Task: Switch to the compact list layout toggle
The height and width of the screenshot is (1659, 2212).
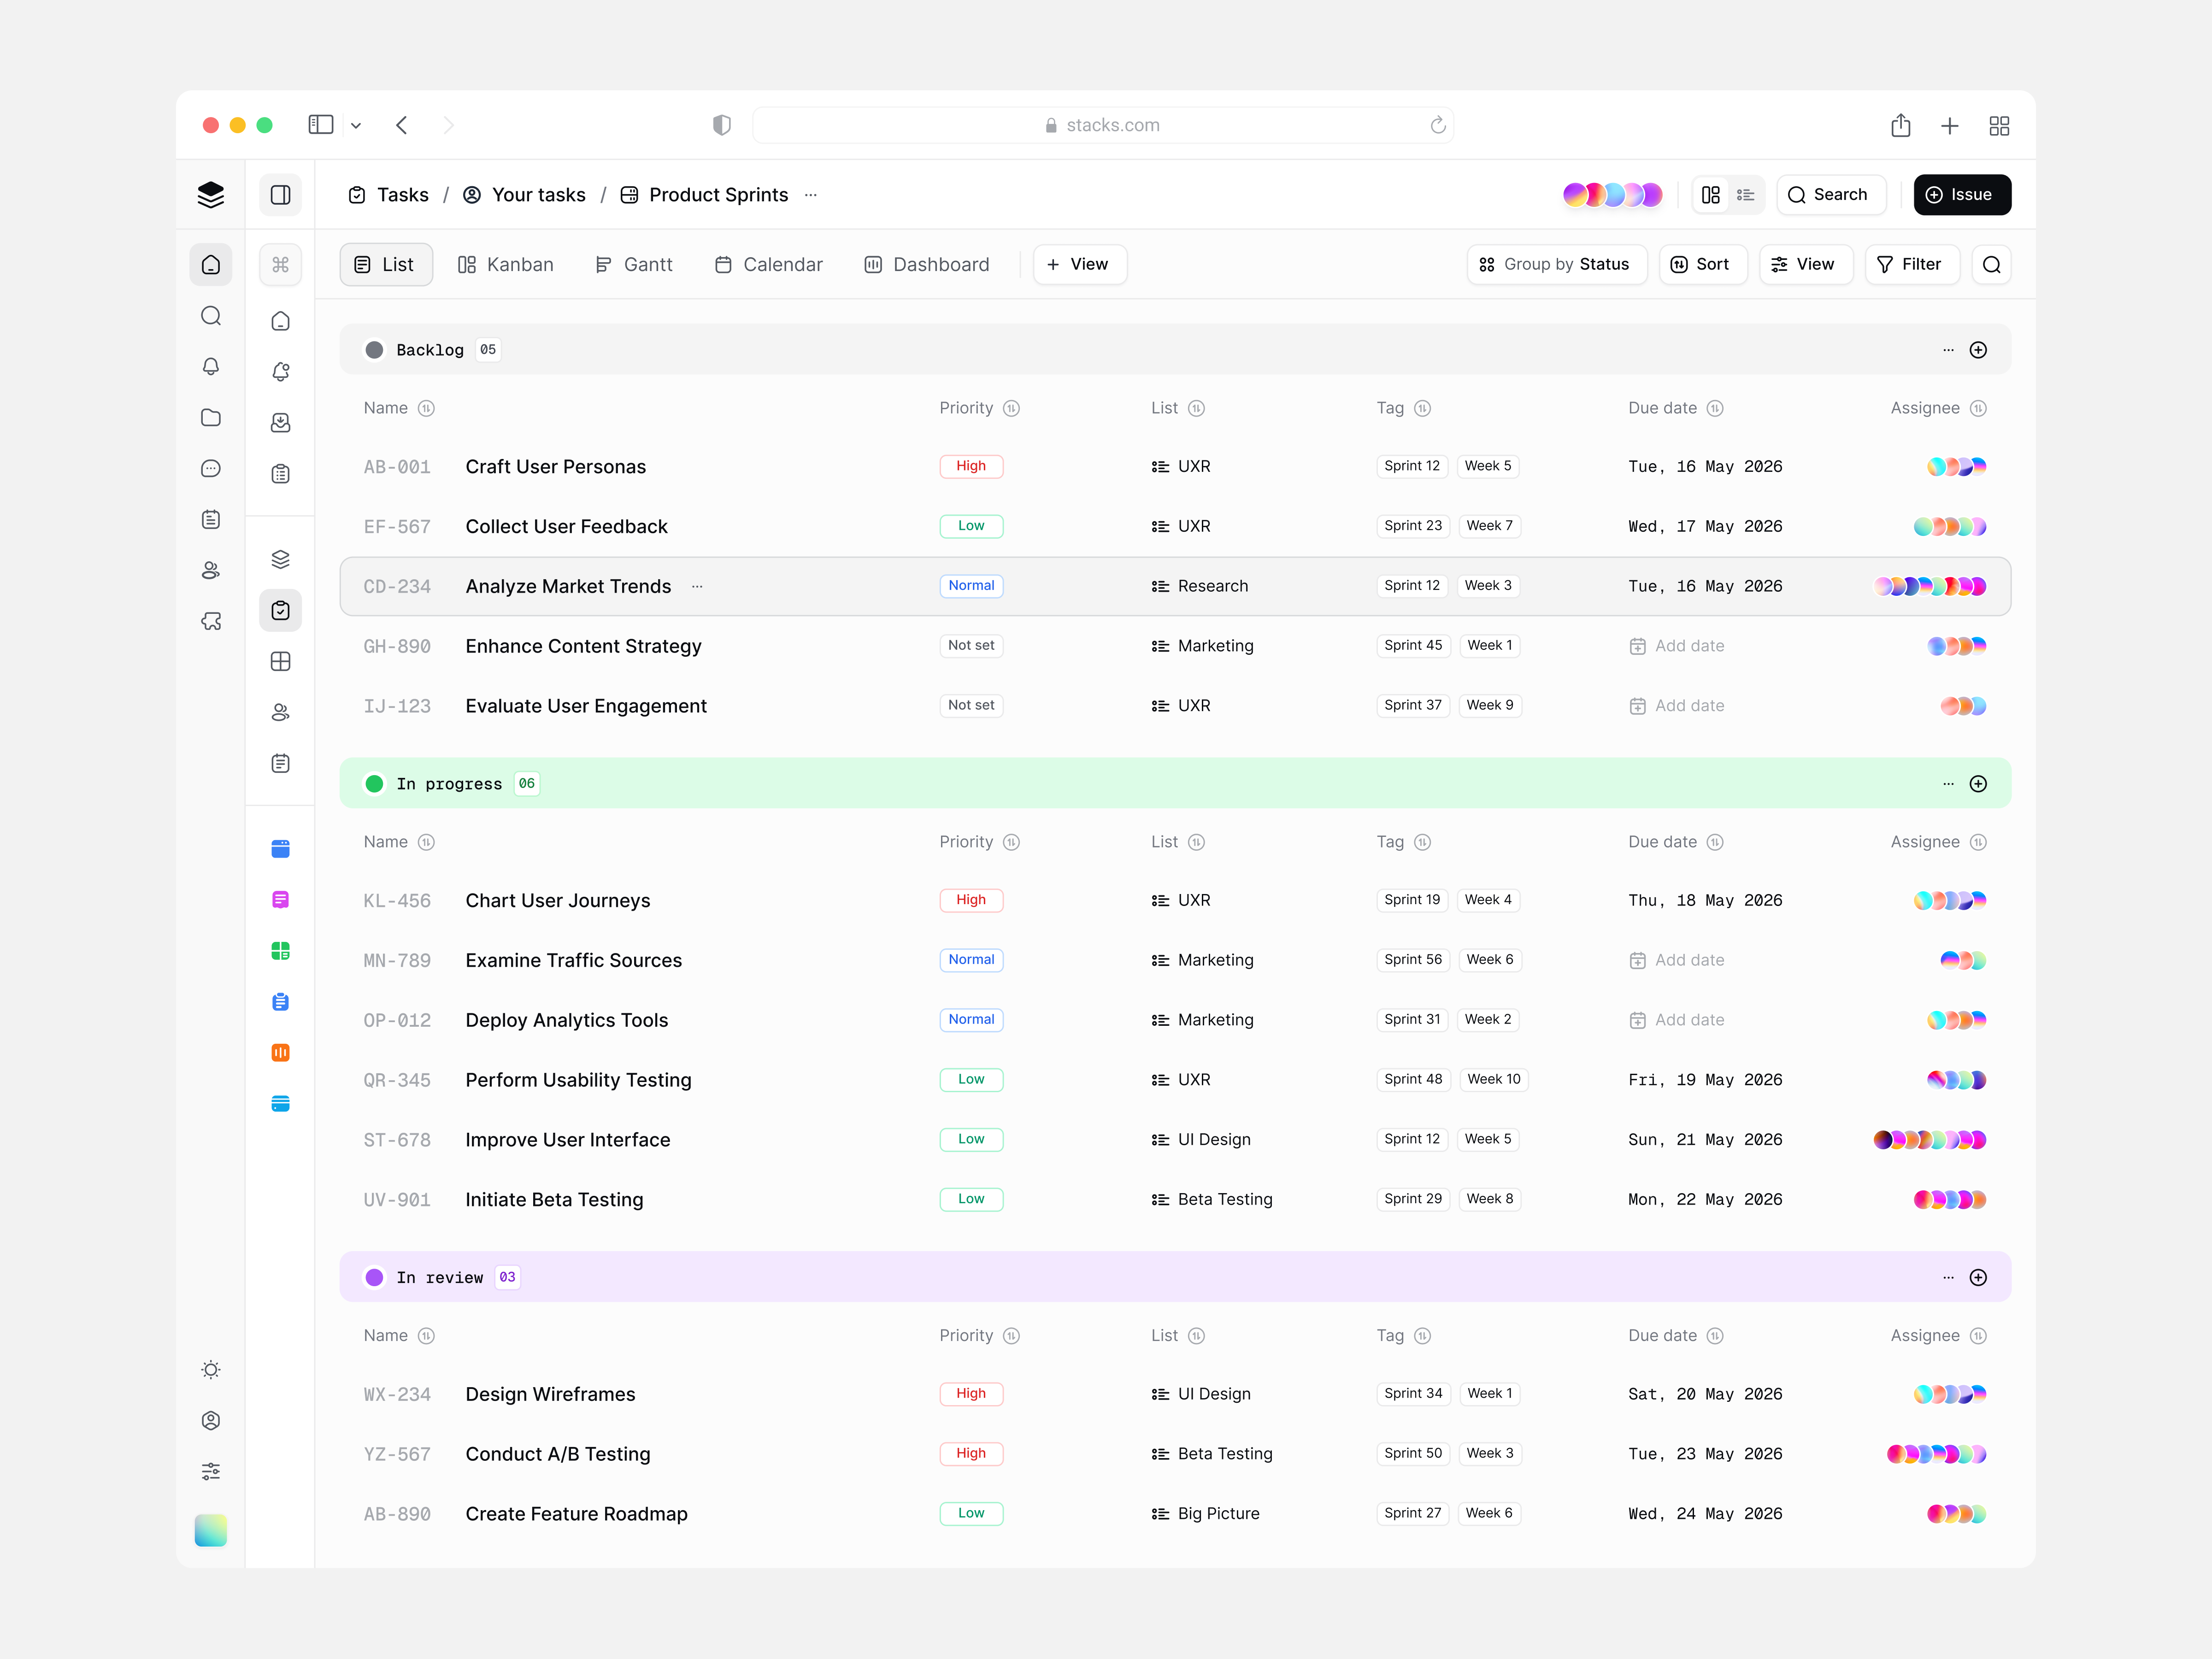Action: [1746, 195]
